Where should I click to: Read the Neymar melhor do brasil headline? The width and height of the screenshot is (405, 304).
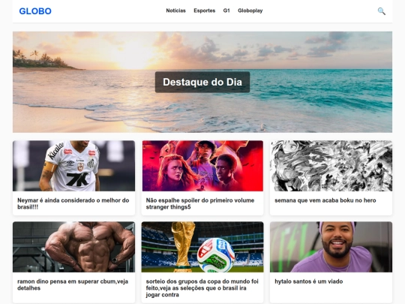[x=73, y=203]
